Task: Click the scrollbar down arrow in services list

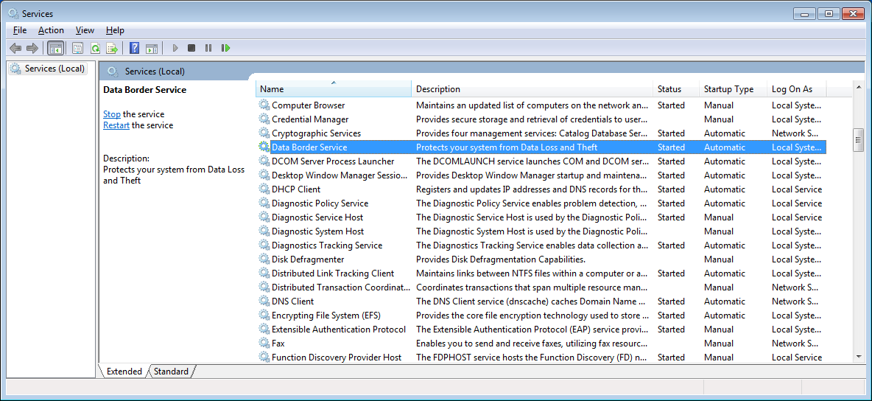Action: (858, 357)
